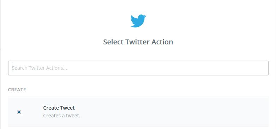Screen dimensions: 276x129
Task: Click the Create Tweet option title
Action: click(x=59, y=108)
